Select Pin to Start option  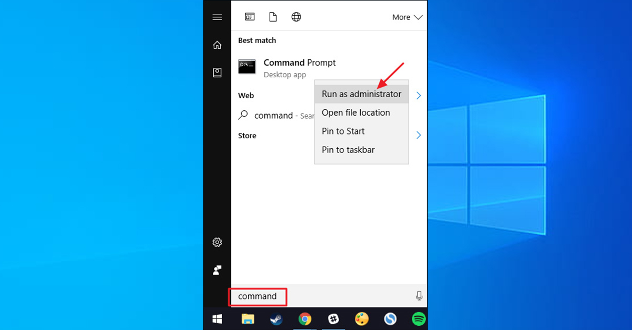click(343, 131)
